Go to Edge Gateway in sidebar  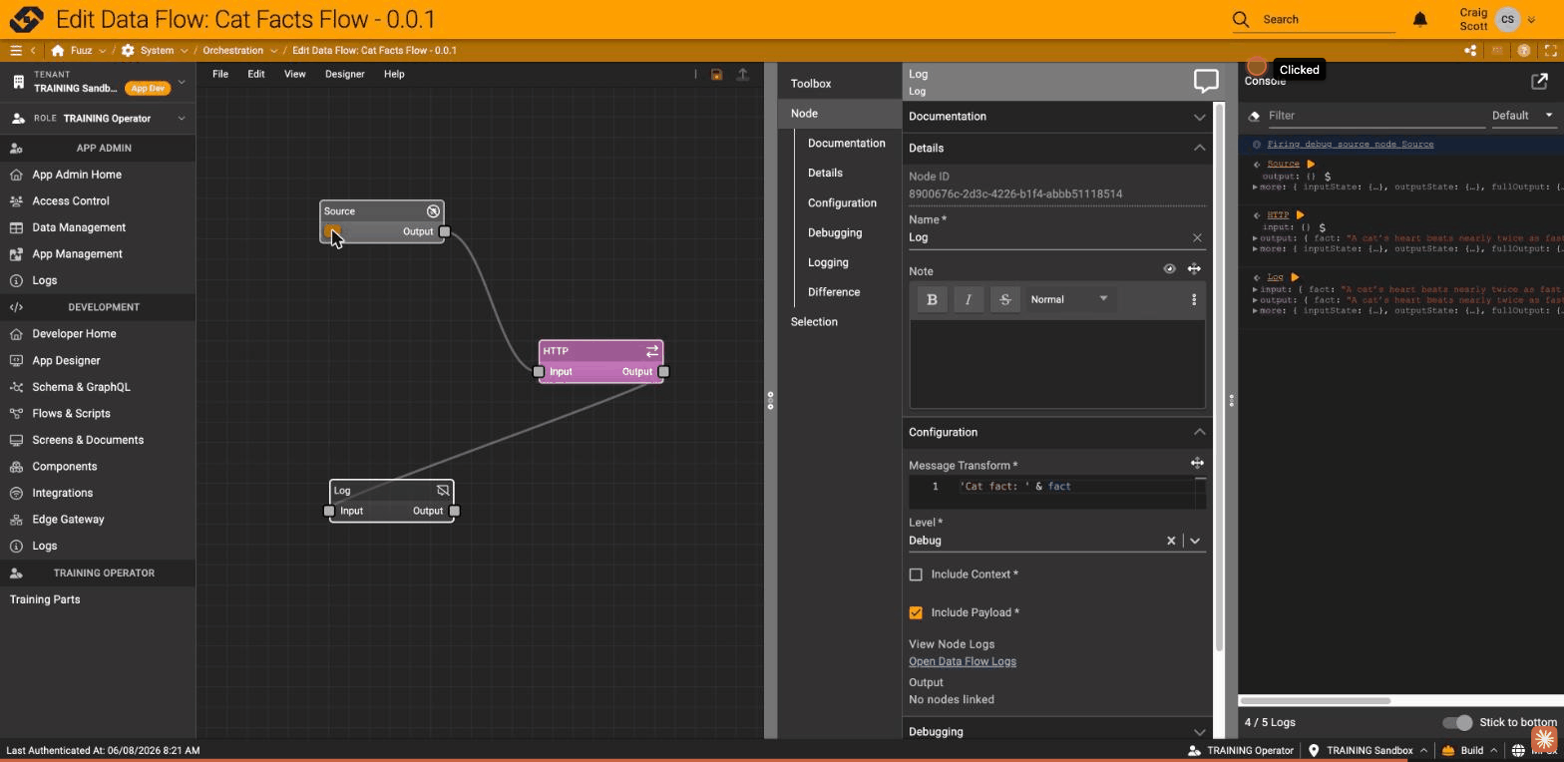[x=68, y=520]
